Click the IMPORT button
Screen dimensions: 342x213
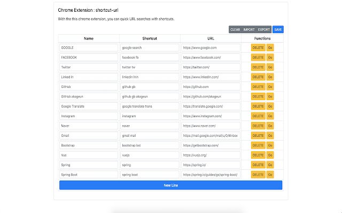click(x=249, y=30)
